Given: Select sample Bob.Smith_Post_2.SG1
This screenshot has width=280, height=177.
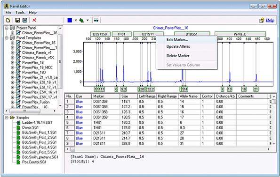Looking at the screenshot, I should click(39, 138).
